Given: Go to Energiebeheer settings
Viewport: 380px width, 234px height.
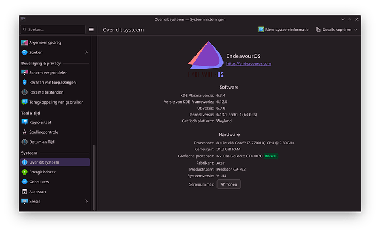Looking at the screenshot, I should click(55, 172).
